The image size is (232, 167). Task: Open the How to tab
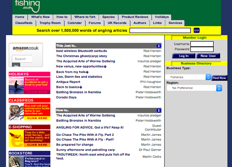click(x=62, y=17)
